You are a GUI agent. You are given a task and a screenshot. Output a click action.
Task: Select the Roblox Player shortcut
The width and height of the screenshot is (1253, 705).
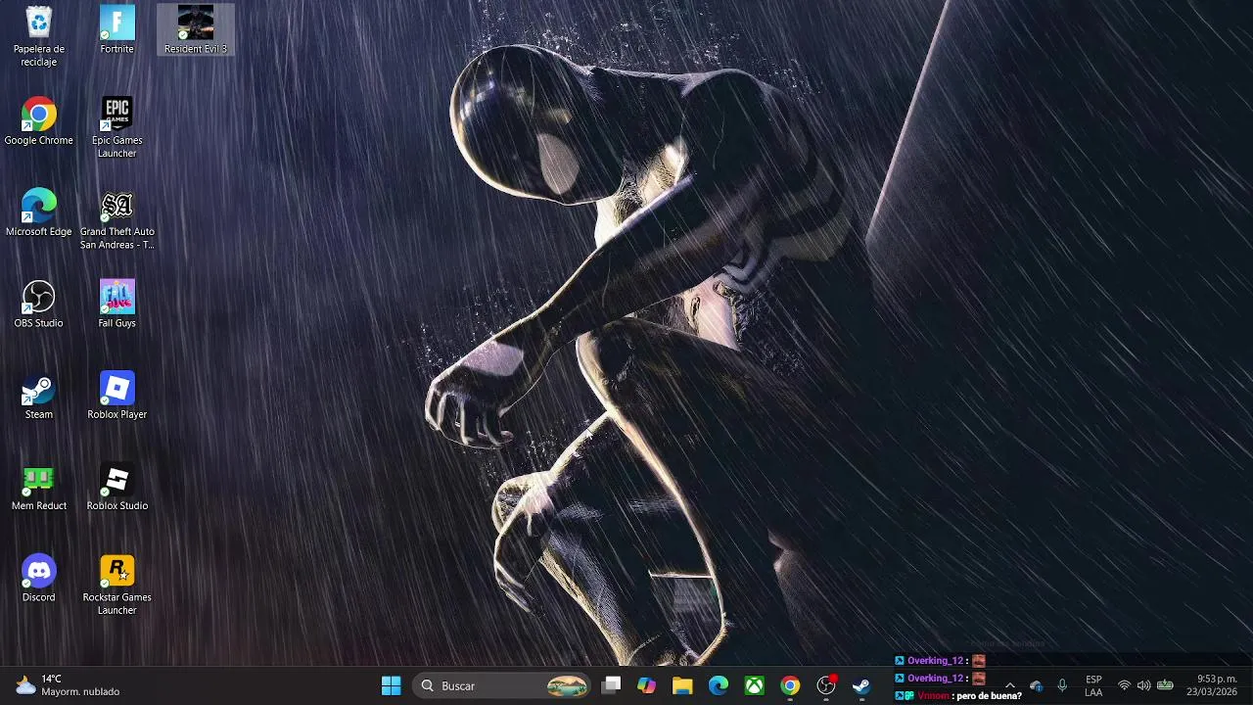[116, 396]
